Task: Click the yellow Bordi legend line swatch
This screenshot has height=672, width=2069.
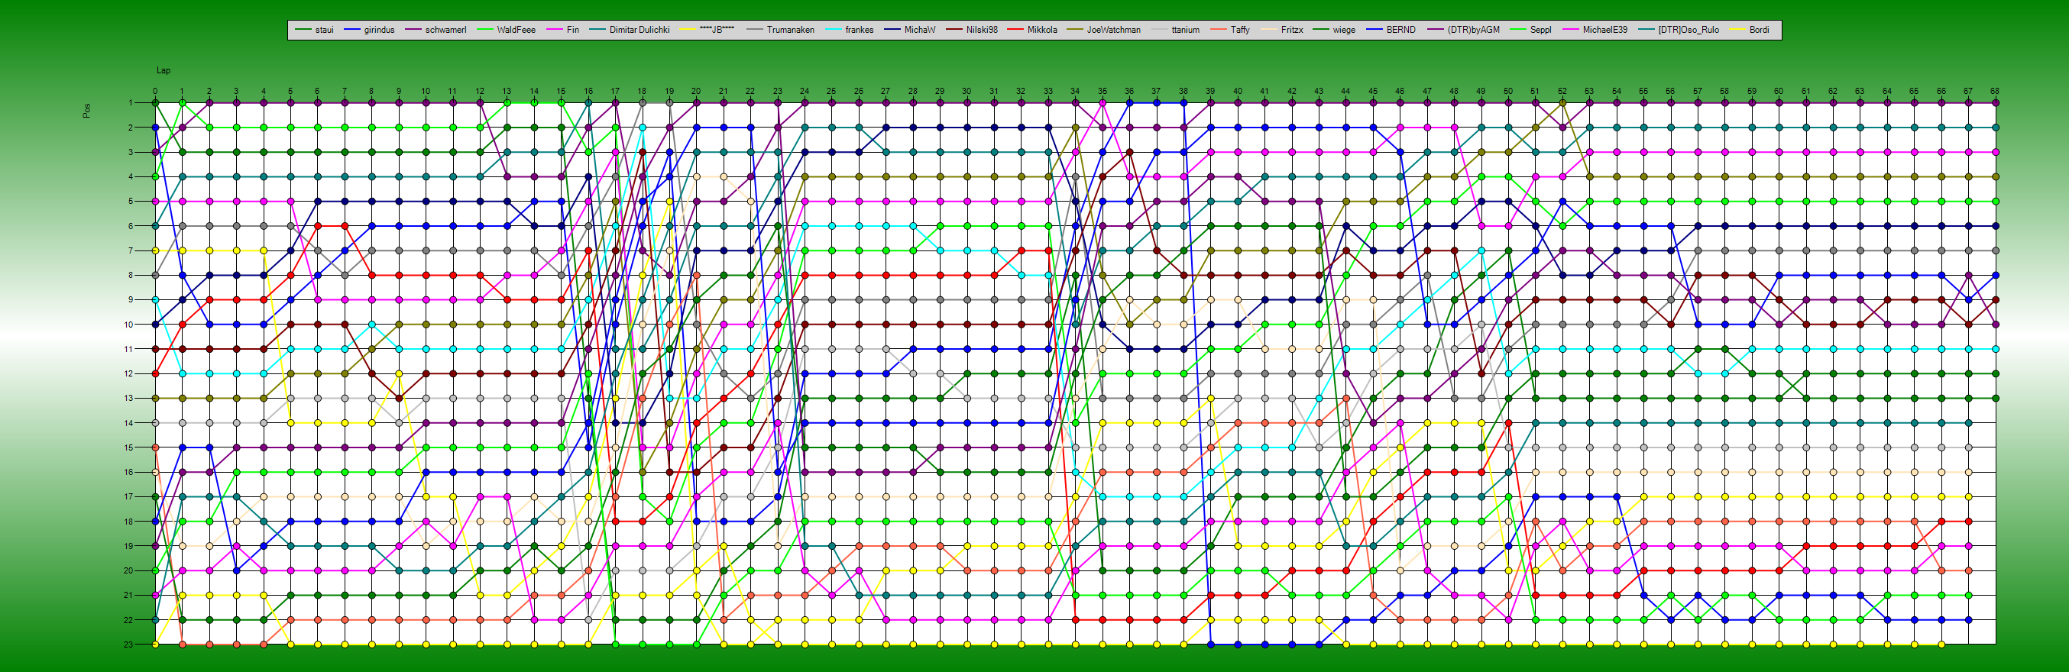Action: coord(1737,30)
